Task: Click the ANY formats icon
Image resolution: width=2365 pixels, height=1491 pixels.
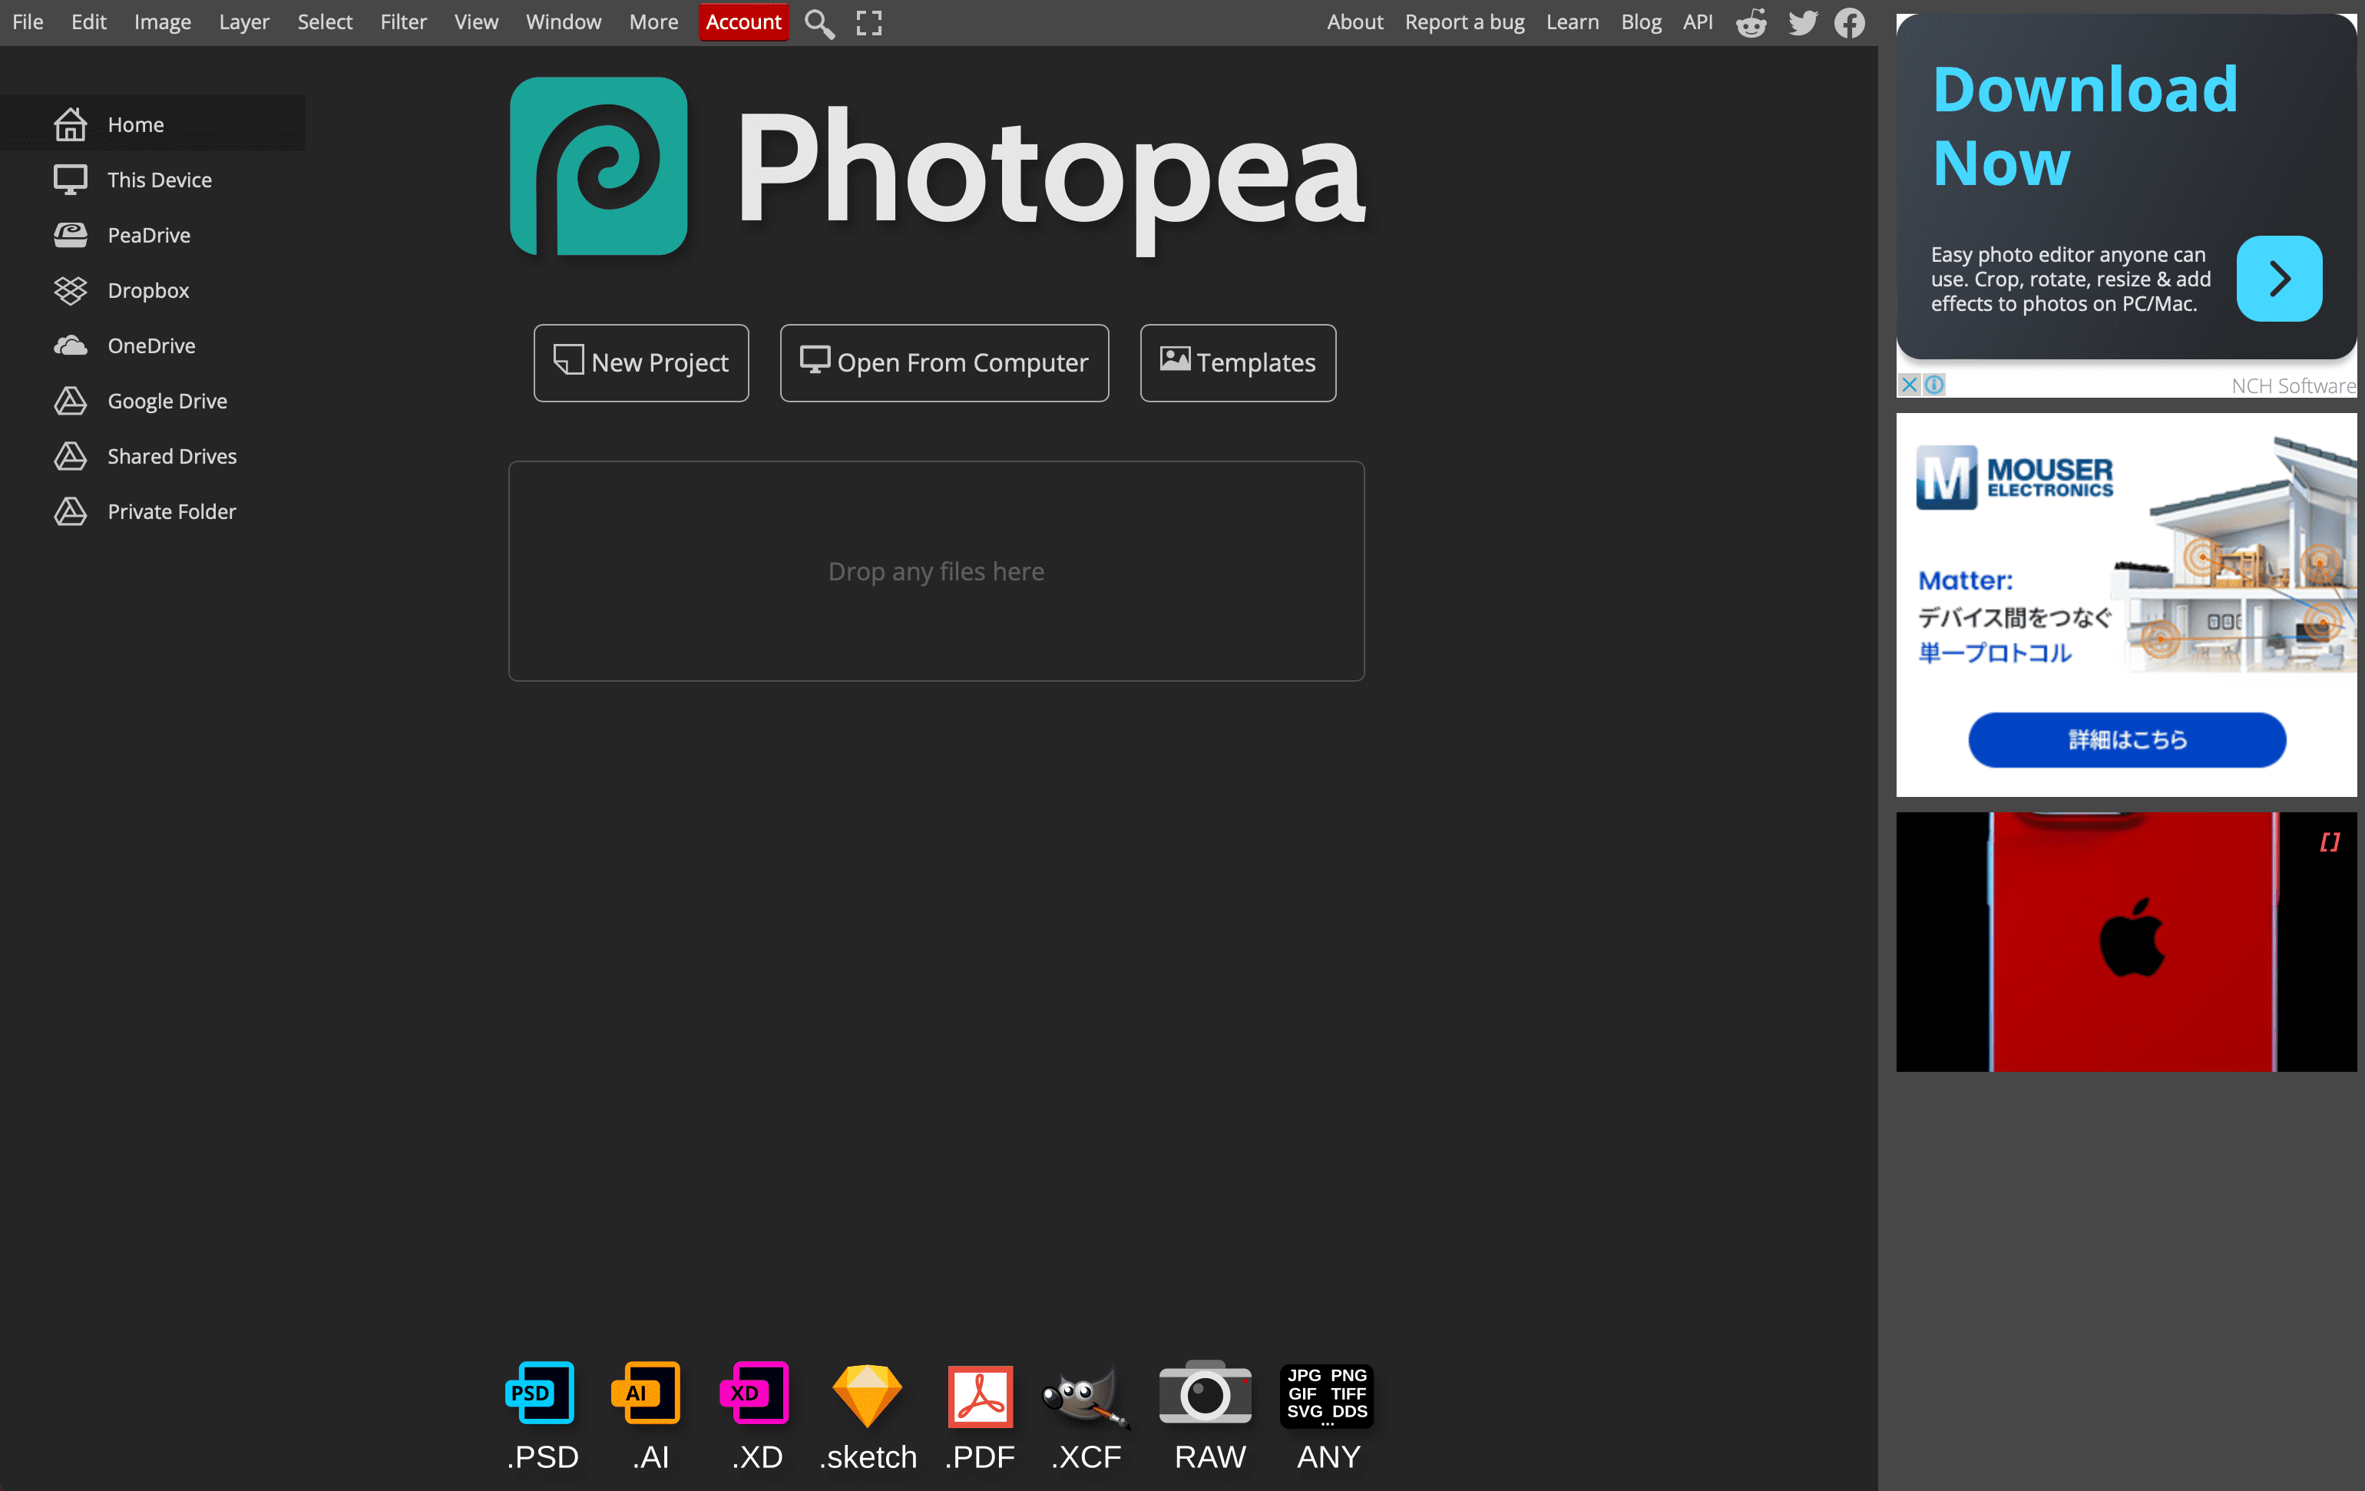Action: (x=1327, y=1395)
